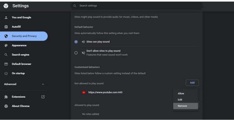Click the Autofill clipboard icon
Screen dimensions: 234x120
6,27
